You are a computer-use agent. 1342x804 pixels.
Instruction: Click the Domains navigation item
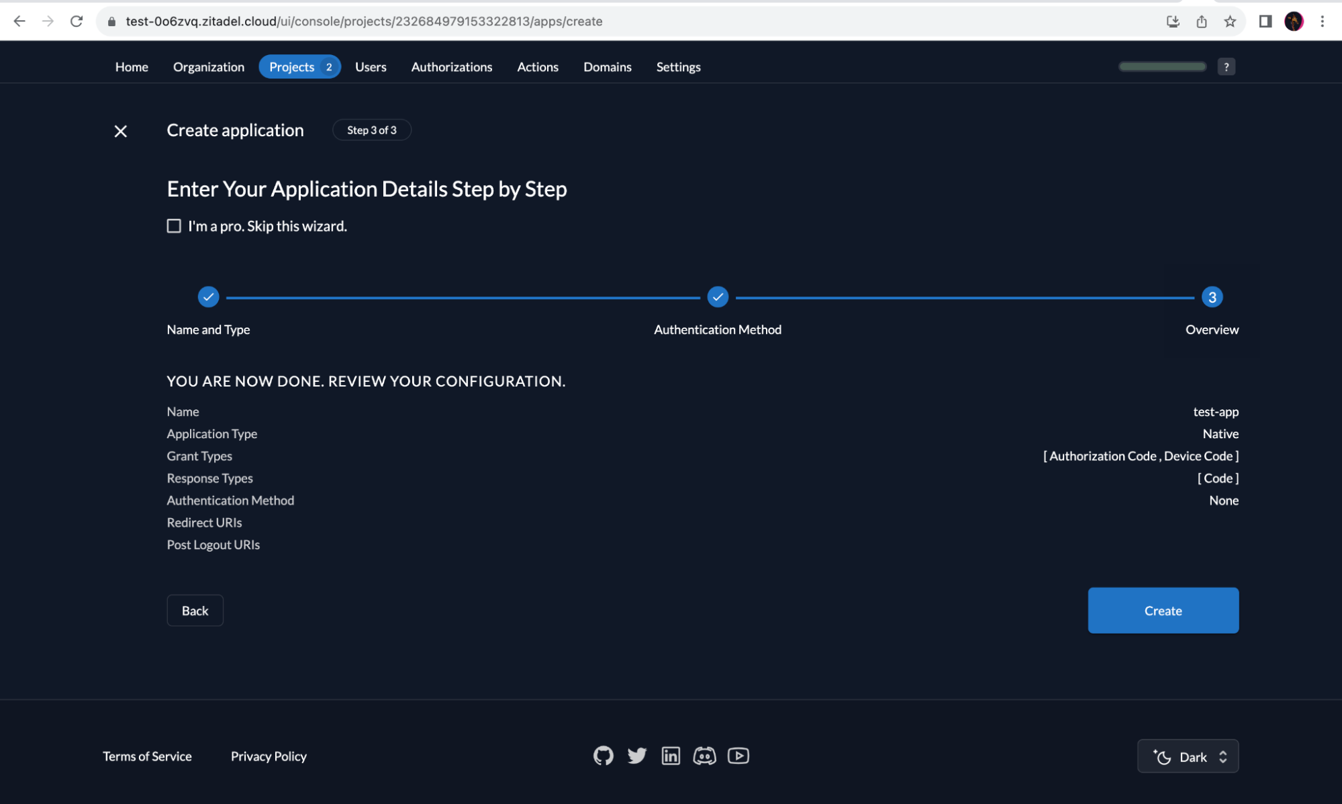607,66
